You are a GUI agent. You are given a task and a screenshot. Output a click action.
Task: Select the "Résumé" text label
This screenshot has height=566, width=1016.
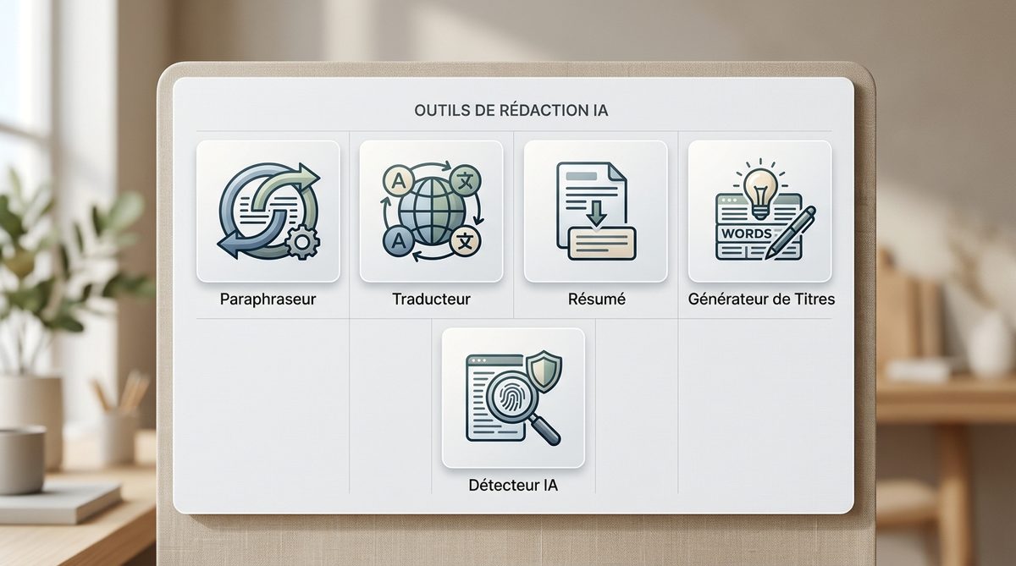(596, 299)
